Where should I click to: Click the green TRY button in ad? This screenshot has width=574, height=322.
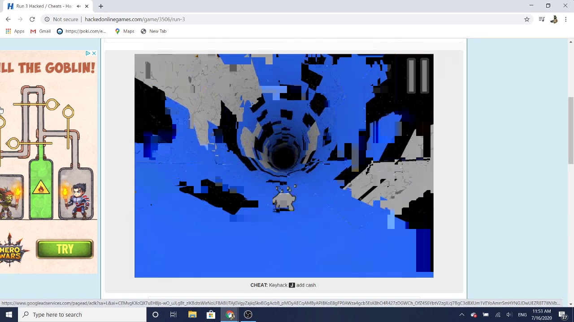coord(65,249)
